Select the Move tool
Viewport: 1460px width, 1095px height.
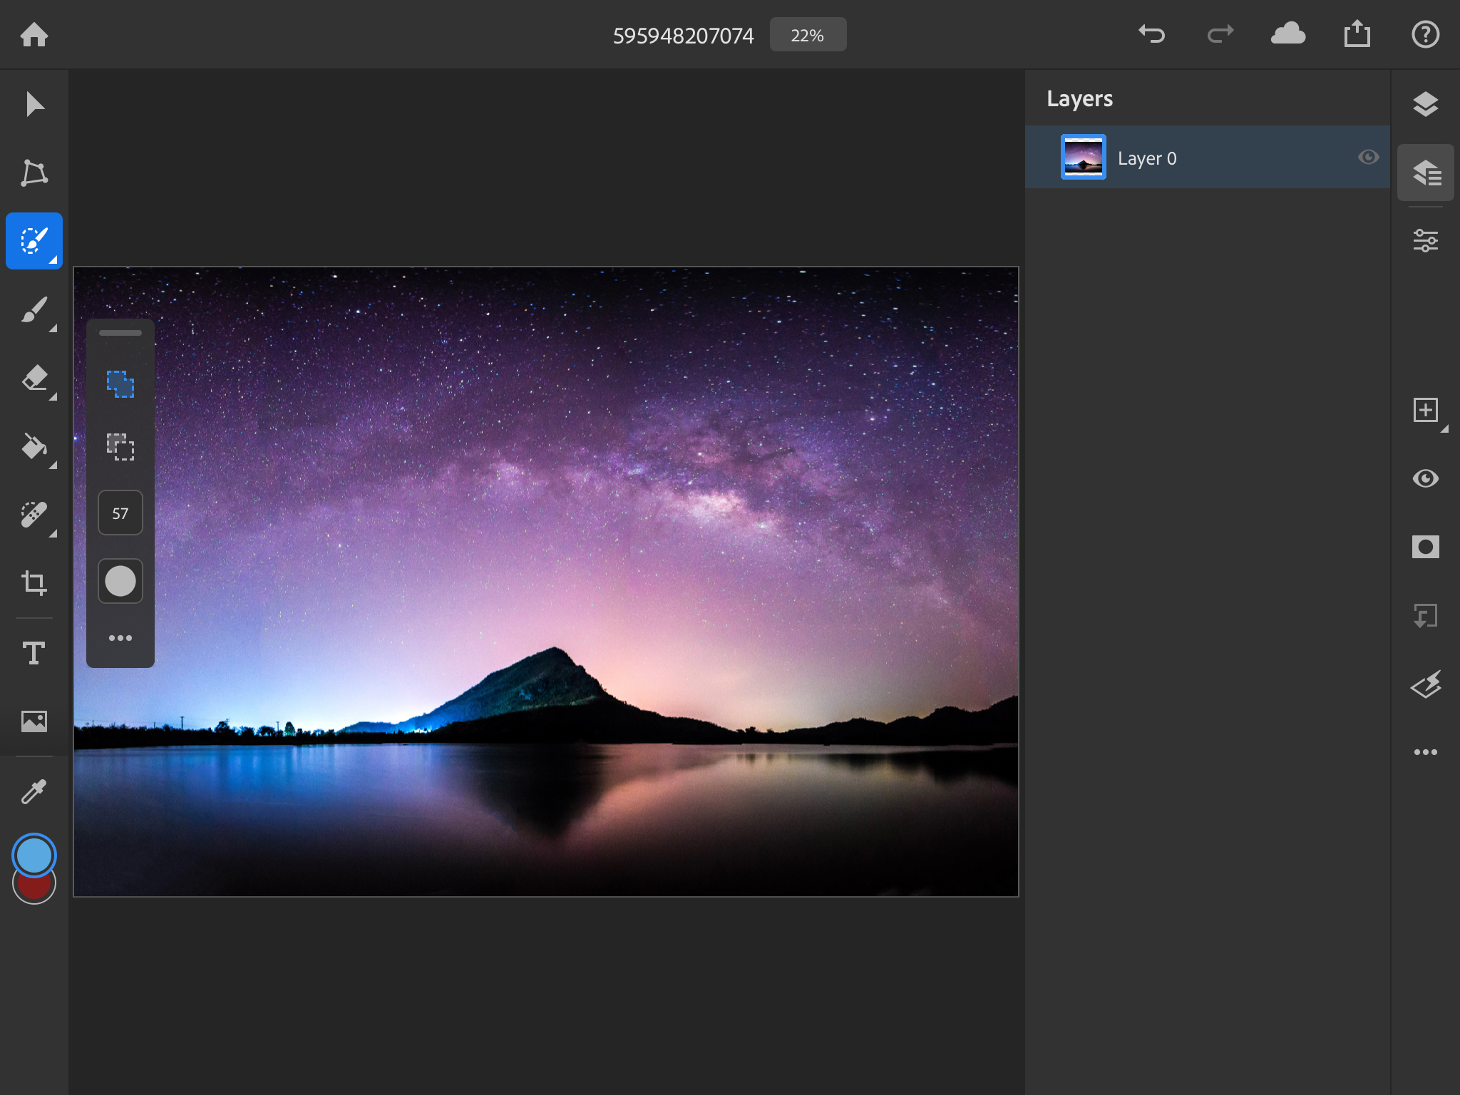pyautogui.click(x=34, y=104)
